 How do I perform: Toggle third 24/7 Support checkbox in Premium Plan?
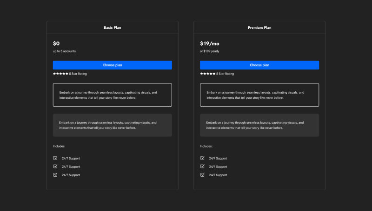202,174
